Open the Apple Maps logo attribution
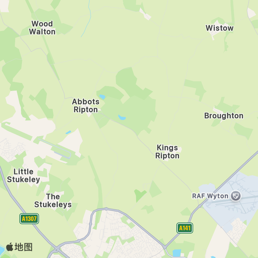 pos(19,247)
